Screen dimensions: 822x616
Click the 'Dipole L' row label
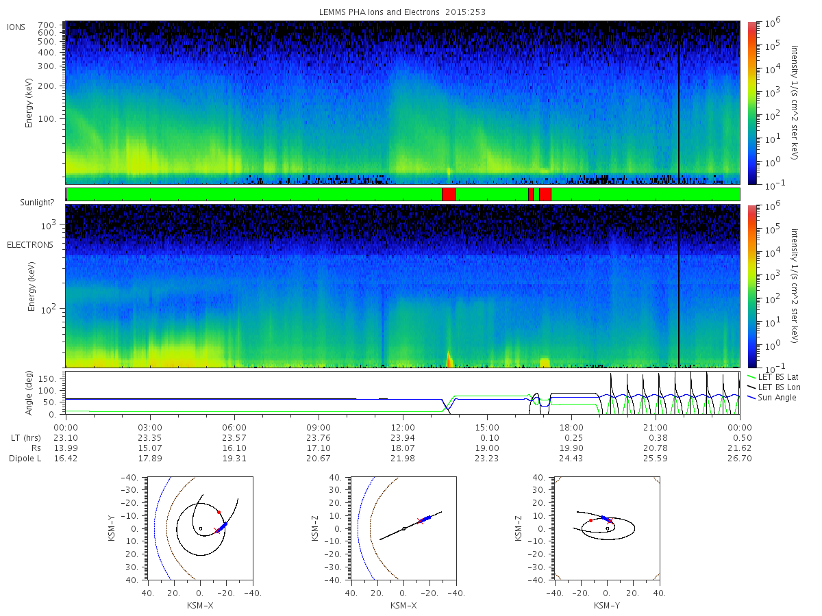pos(25,459)
